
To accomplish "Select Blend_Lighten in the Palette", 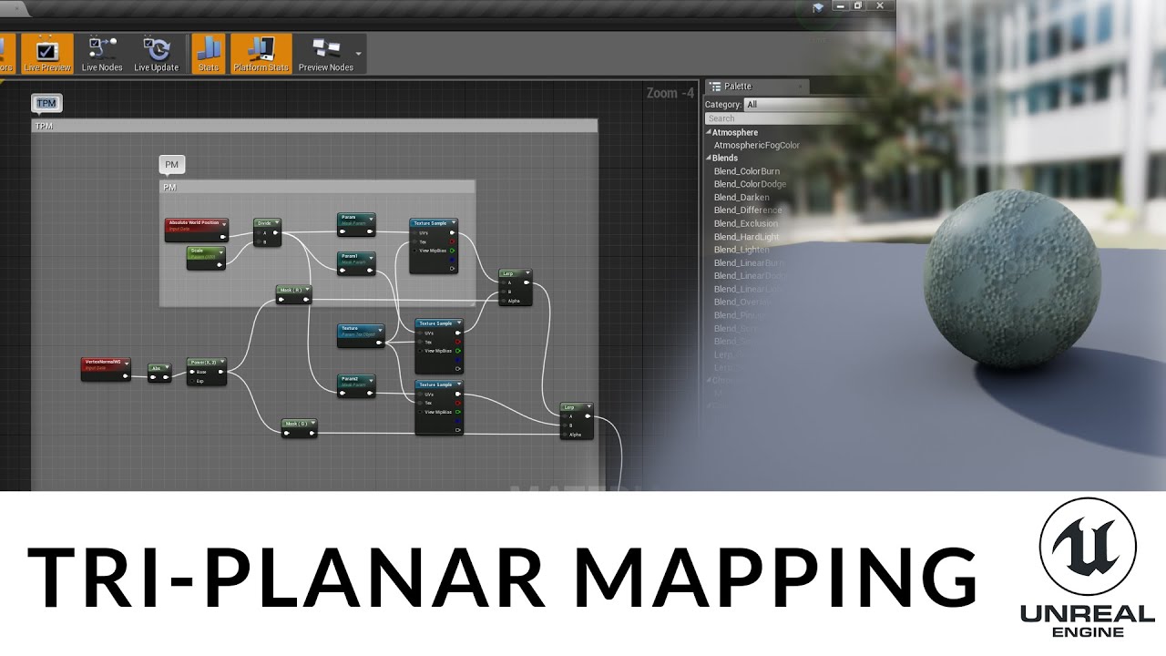I will click(742, 250).
